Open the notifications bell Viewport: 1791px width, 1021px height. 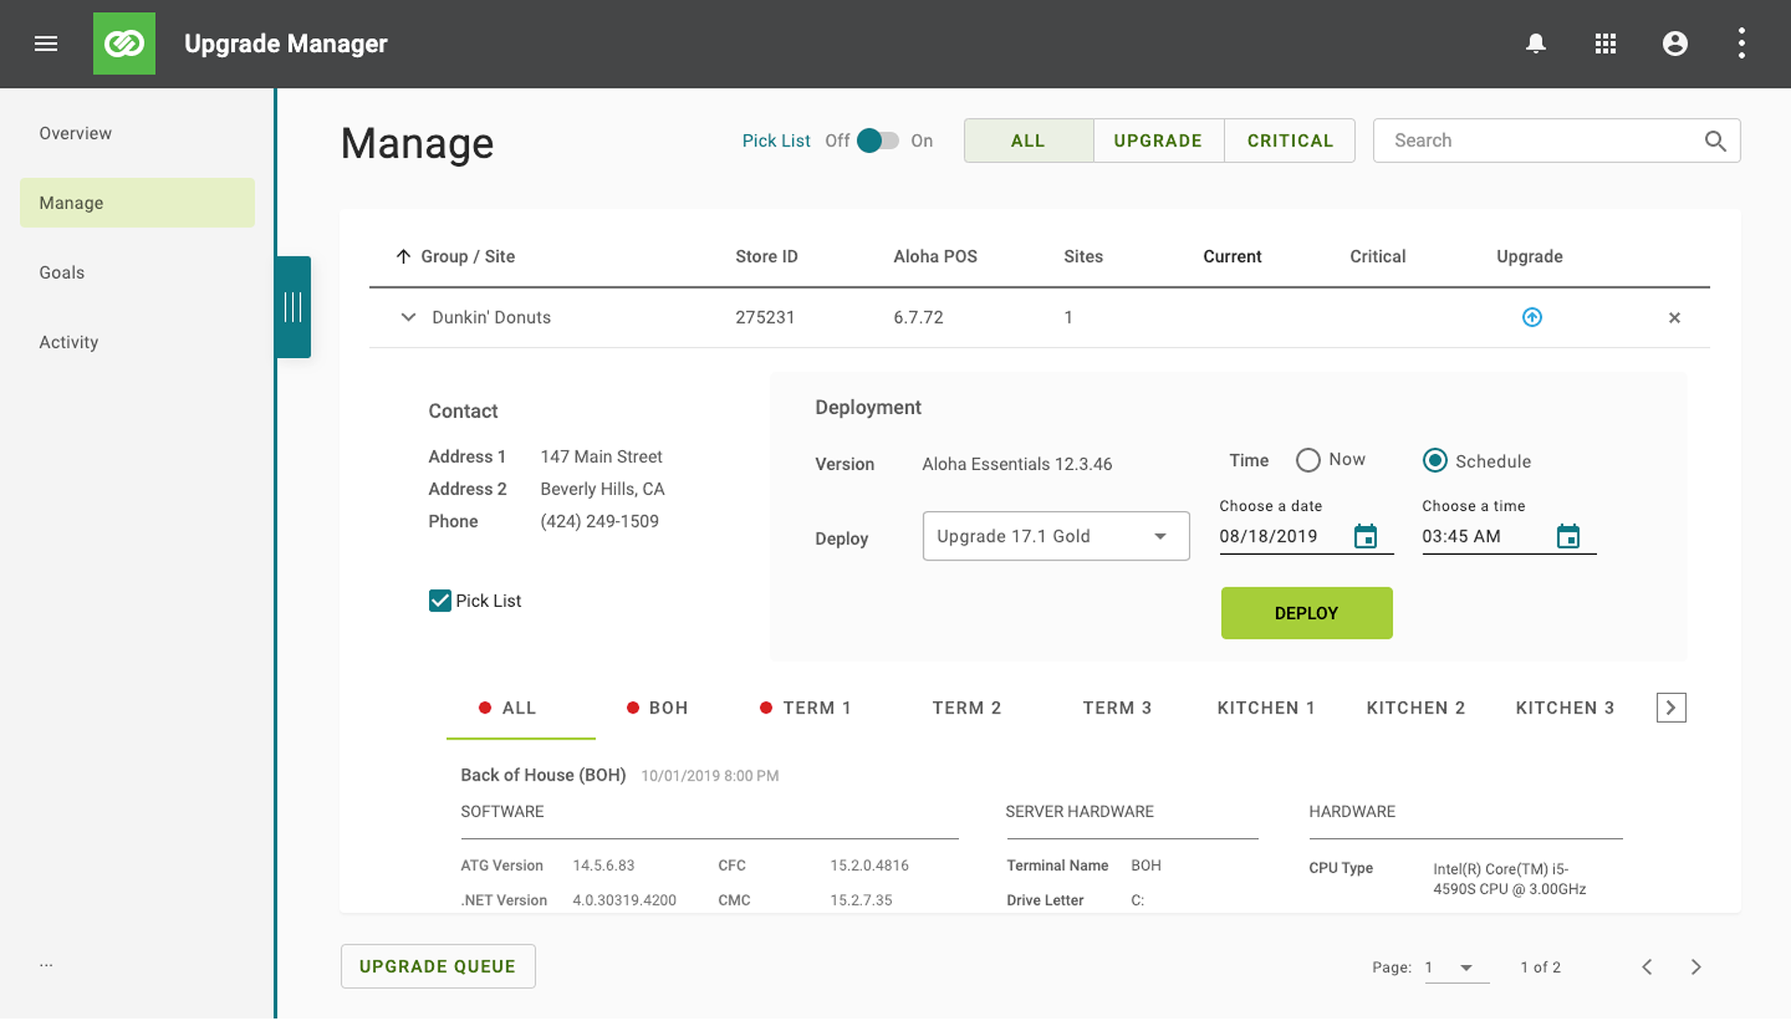coord(1535,44)
